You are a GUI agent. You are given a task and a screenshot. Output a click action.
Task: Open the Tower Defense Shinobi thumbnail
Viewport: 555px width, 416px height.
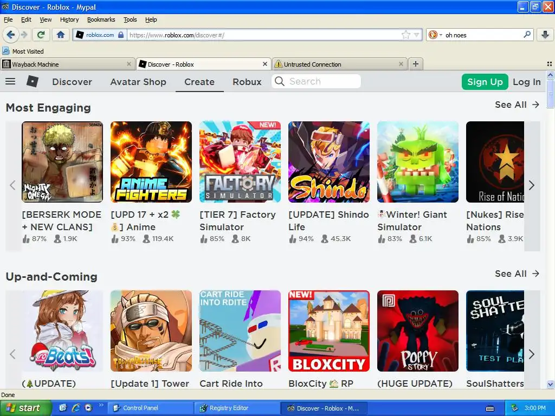pyautogui.click(x=151, y=331)
